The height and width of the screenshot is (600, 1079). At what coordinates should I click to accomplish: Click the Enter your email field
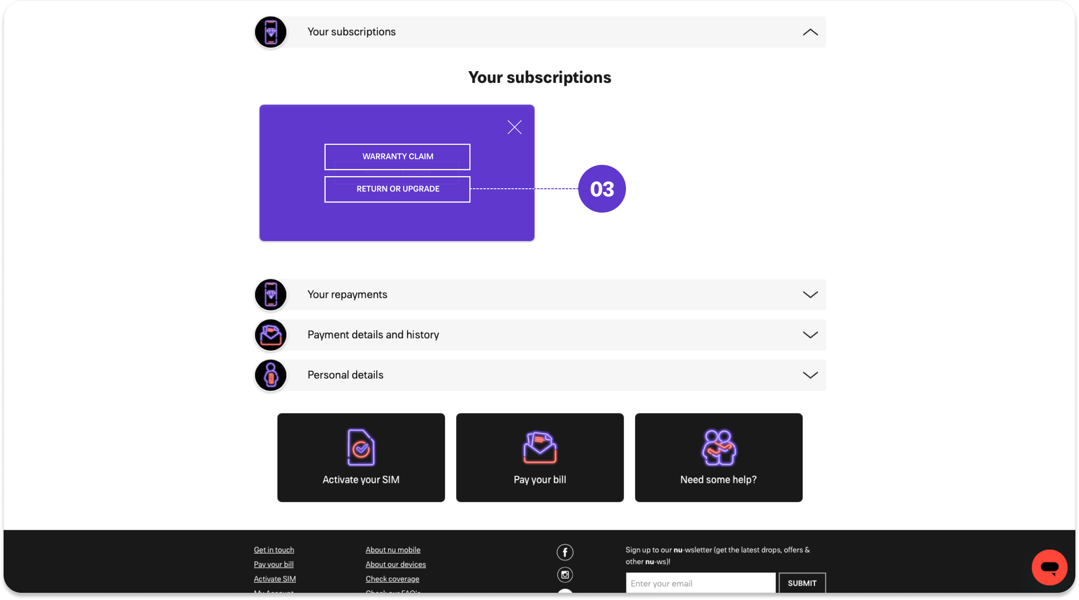[700, 583]
